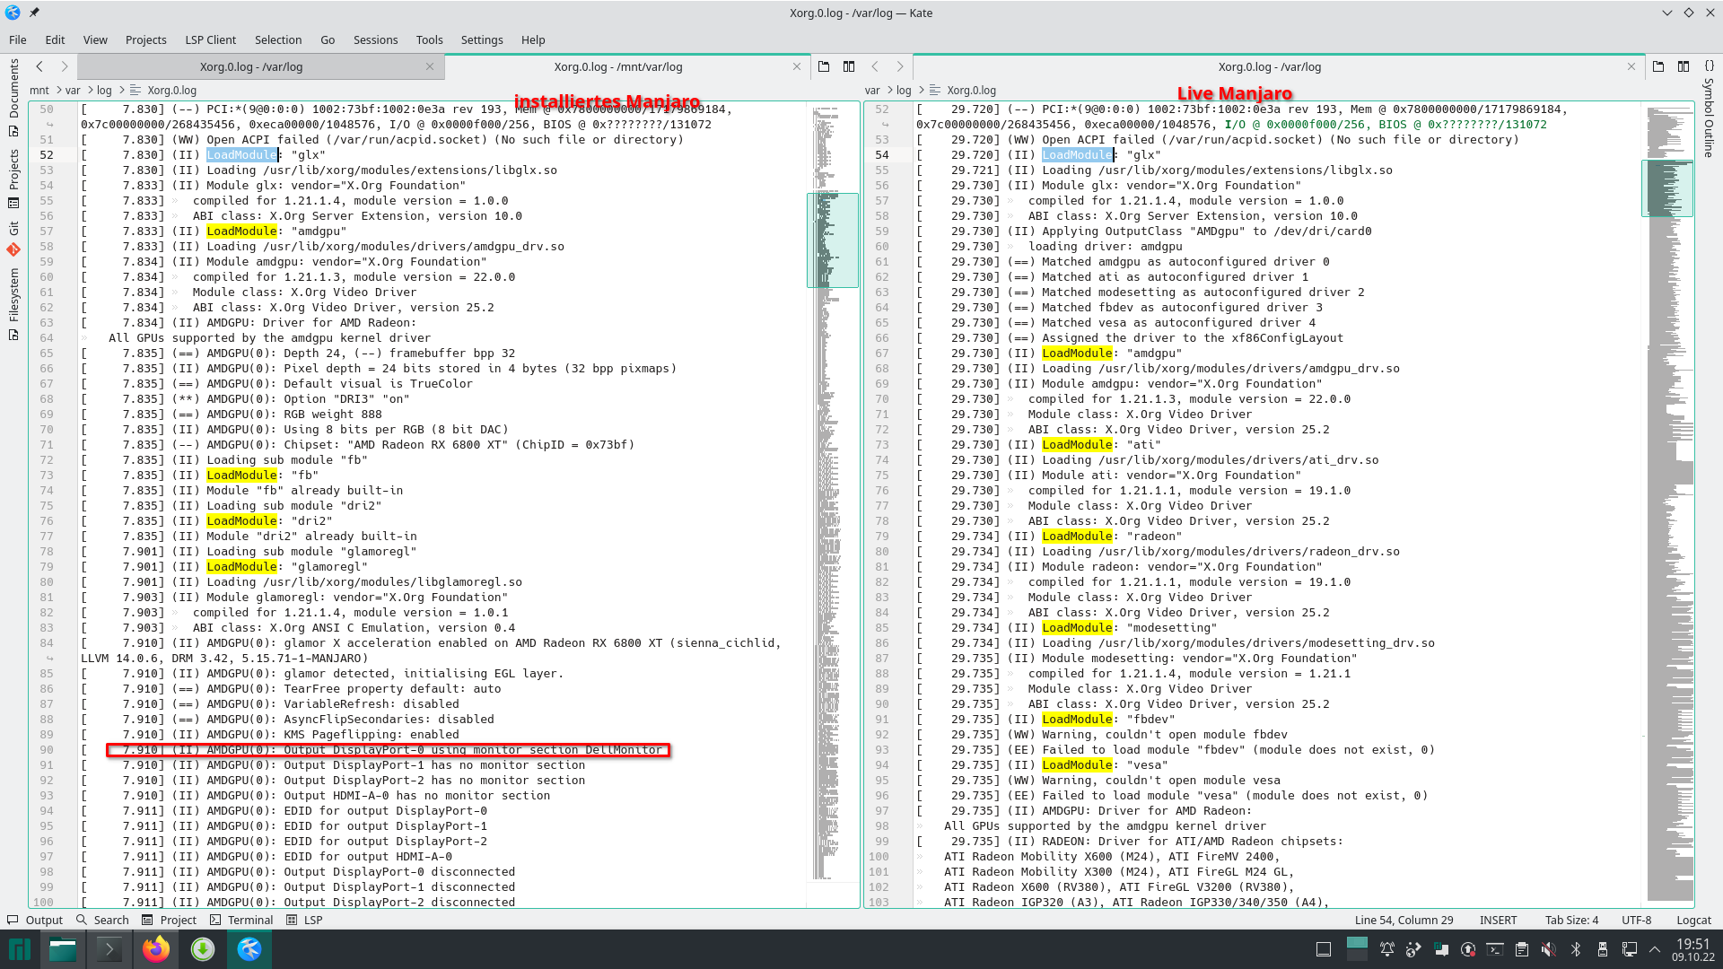The height and width of the screenshot is (969, 1723).
Task: Open the Git sidebar panel
Action: click(x=13, y=239)
